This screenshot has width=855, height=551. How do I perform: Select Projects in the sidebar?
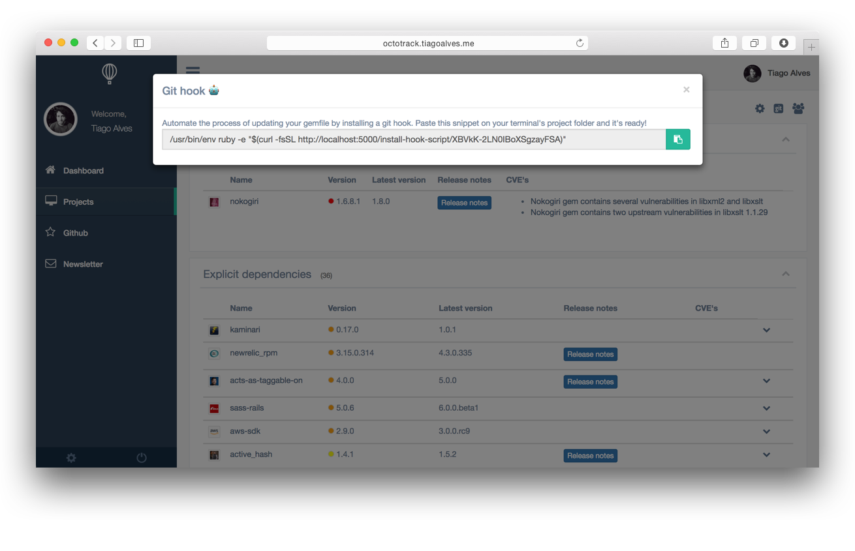point(106,202)
